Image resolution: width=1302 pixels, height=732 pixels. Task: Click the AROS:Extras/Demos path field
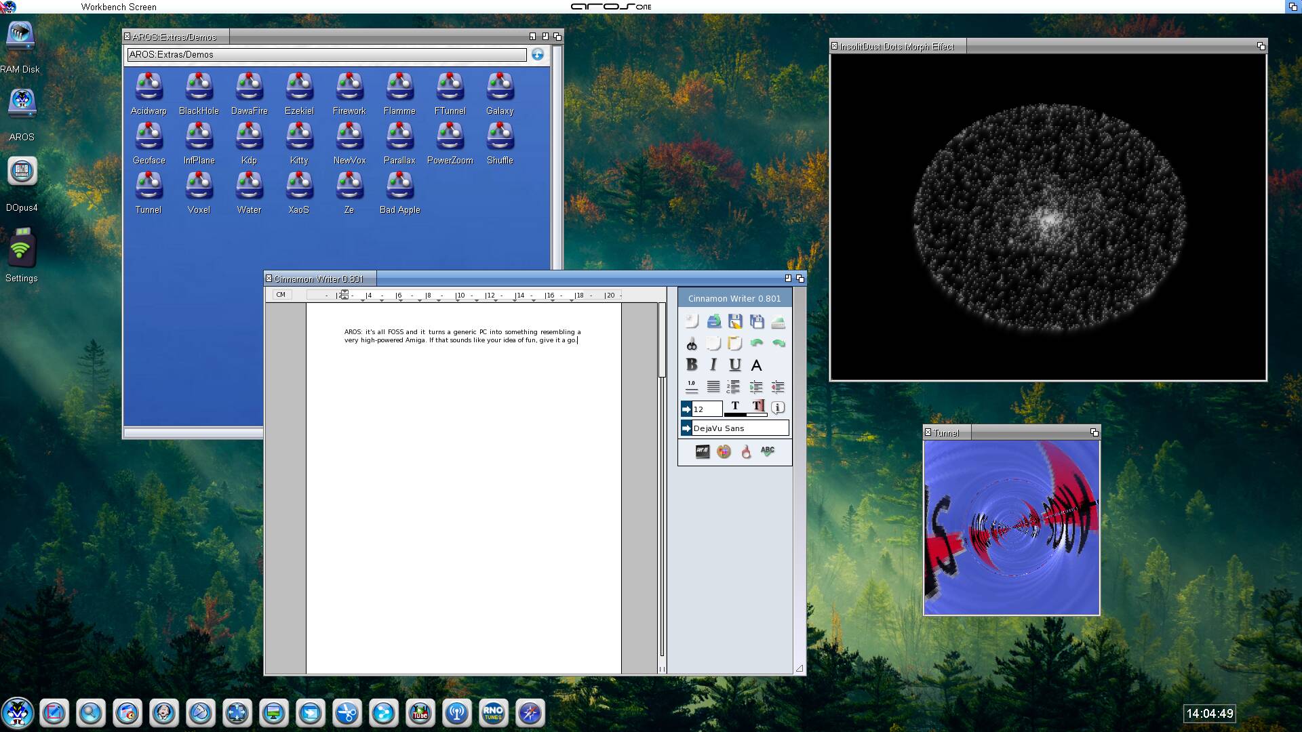tap(326, 55)
